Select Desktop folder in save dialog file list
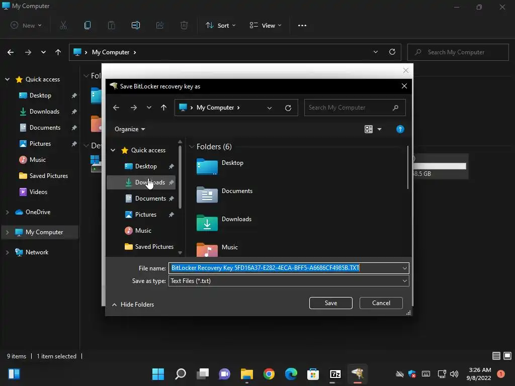This screenshot has width=515, height=386. (220, 166)
